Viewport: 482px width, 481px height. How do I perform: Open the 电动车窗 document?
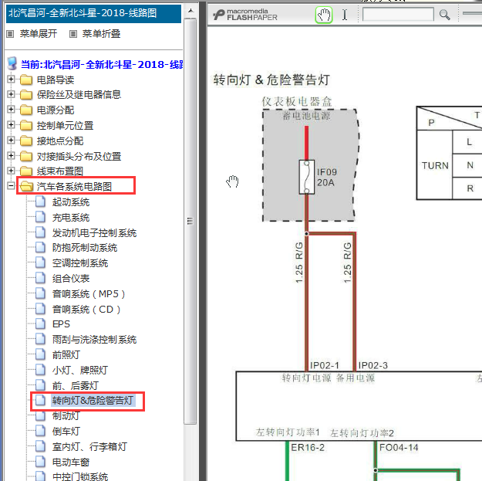(70, 462)
